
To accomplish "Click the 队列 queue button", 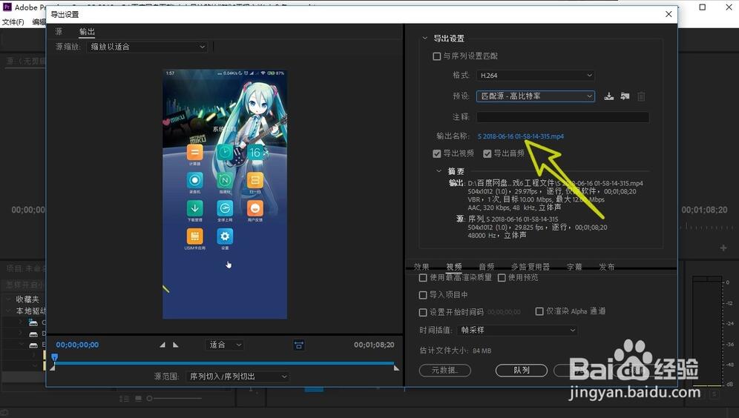I will tap(521, 370).
